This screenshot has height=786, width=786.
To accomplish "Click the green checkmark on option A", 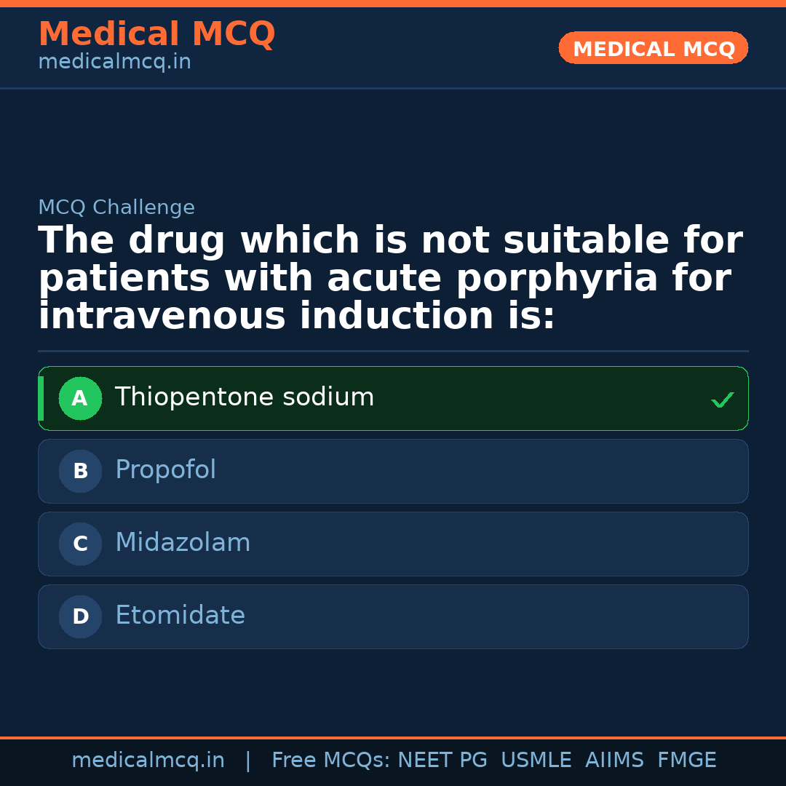I will pos(722,400).
